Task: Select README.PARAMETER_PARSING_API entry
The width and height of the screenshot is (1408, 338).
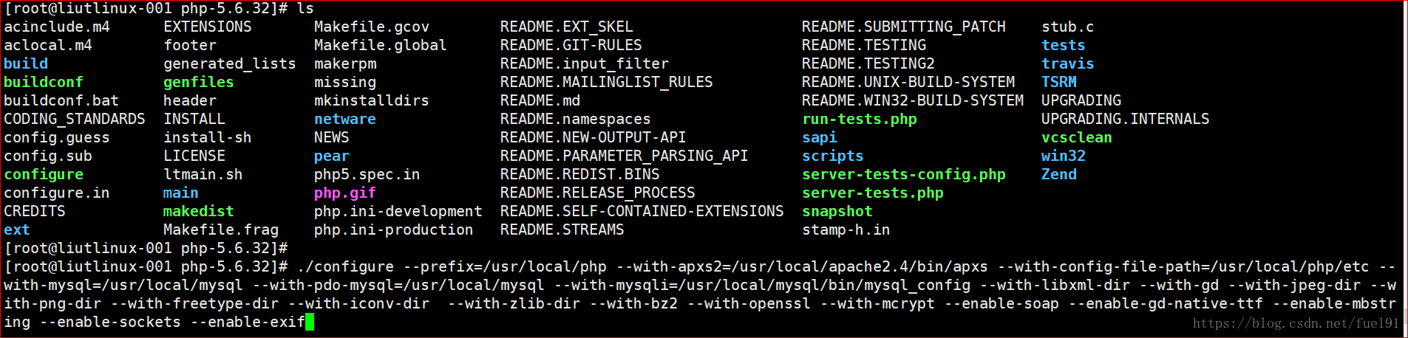Action: (625, 156)
